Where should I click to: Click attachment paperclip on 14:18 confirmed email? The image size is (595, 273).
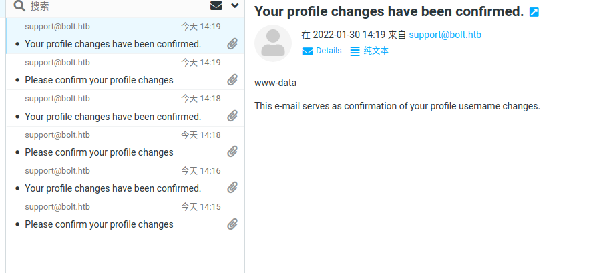(x=232, y=116)
